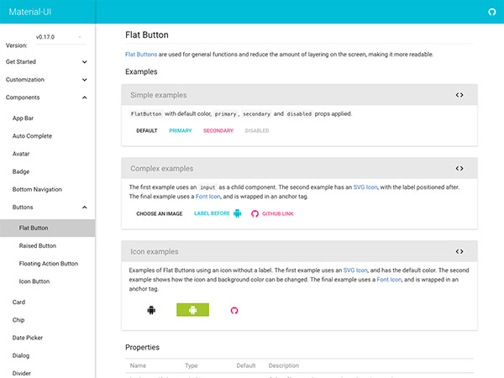Image resolution: width=504 pixels, height=378 pixels.
Task: Click the Simple examples header title
Action: 159,95
